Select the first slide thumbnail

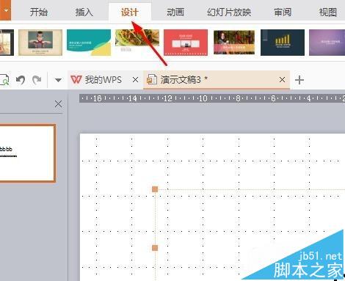pos(27,153)
